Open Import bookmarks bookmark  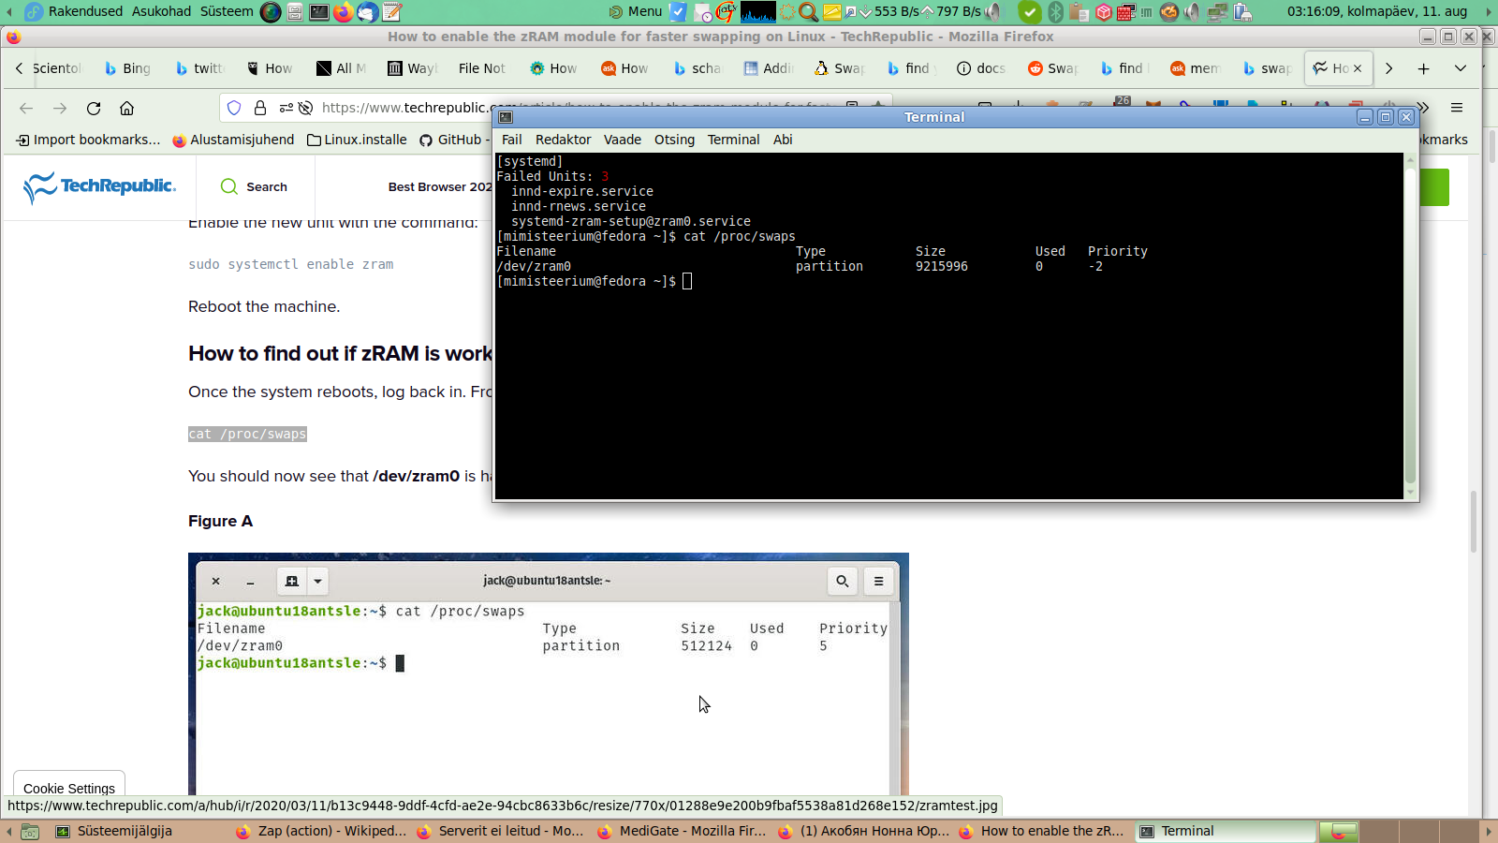point(88,140)
